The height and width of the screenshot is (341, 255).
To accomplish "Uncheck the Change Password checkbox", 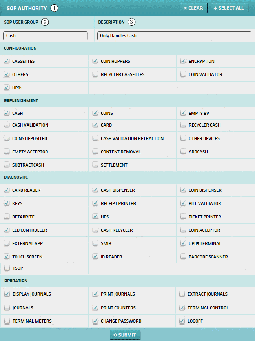I will pos(95,321).
